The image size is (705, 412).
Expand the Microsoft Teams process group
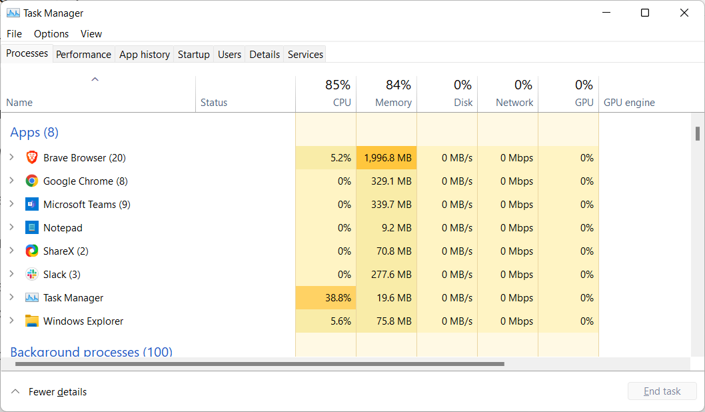[12, 204]
